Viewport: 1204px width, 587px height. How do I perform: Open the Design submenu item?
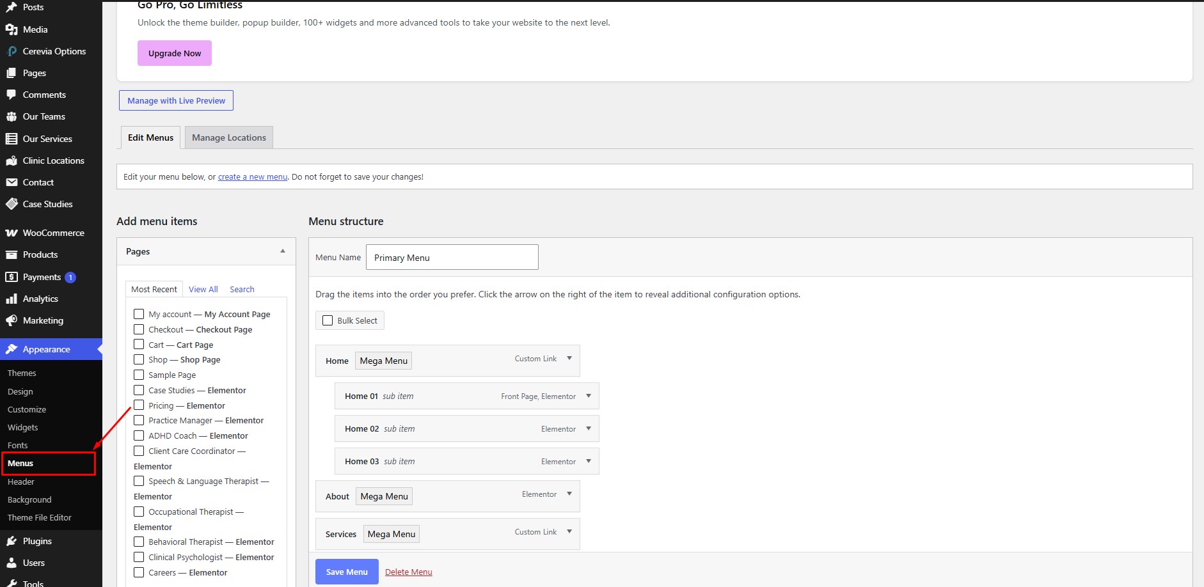[x=20, y=392]
